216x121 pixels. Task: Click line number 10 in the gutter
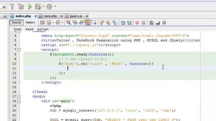14,64
